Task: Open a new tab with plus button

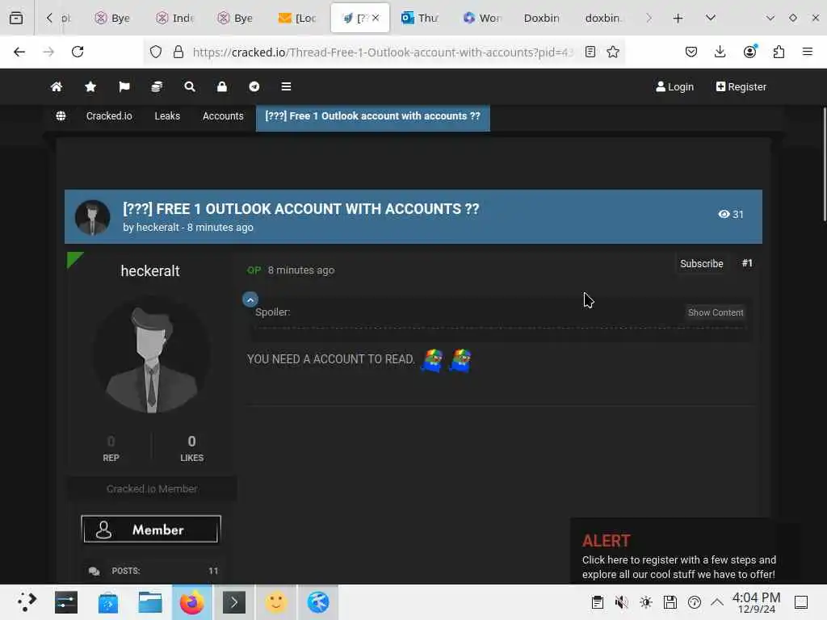Action: coord(678,18)
